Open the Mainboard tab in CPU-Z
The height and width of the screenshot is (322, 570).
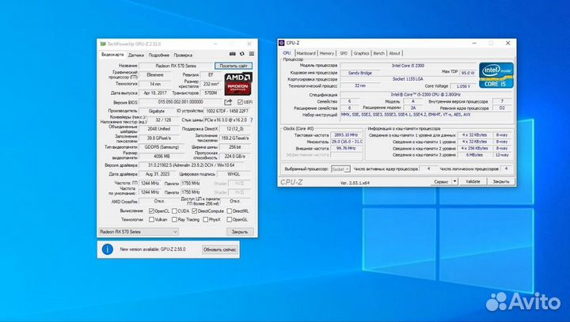coord(306,54)
